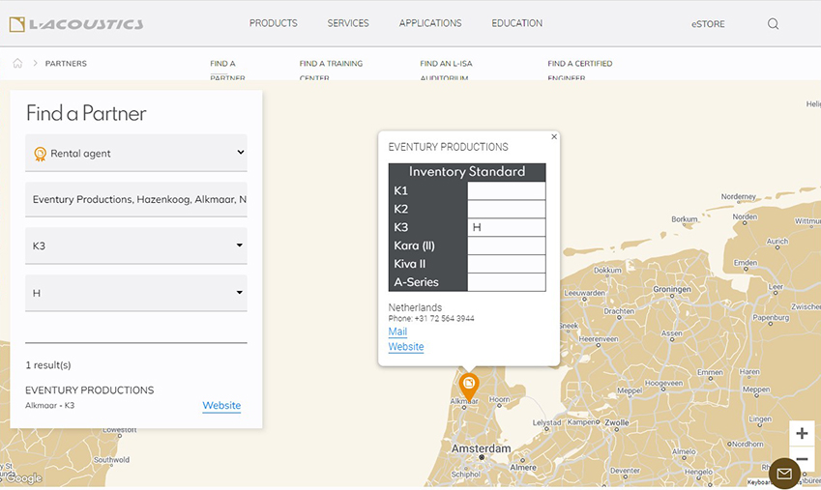
Task: Open the search magnifier icon
Action: click(x=773, y=24)
